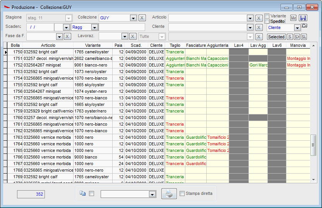This screenshot has width=322, height=208.
Task: Click red Guardolific in row 1767
Action: [x=196, y=164]
